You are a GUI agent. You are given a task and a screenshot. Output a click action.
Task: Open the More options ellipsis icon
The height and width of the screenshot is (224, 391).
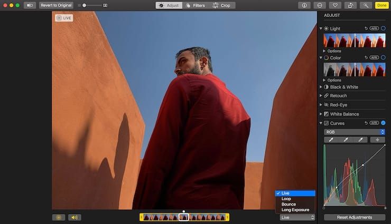(320, 5)
